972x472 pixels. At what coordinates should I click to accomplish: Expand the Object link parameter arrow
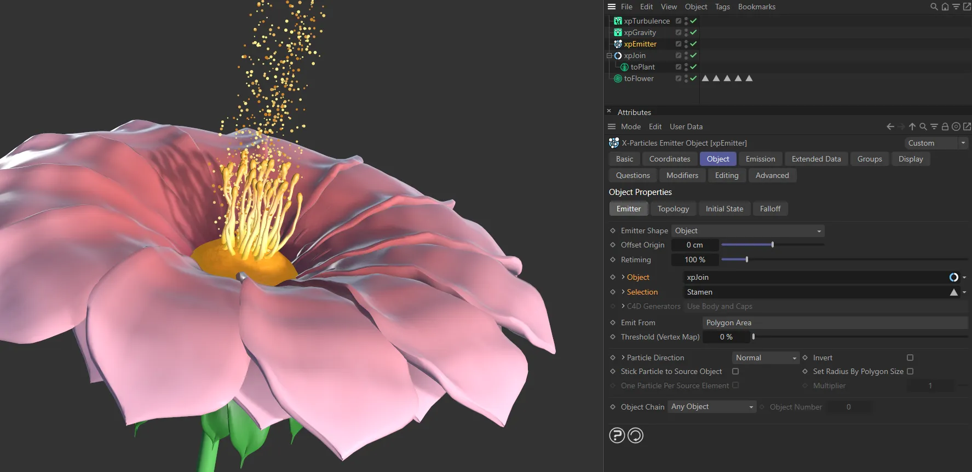[623, 277]
